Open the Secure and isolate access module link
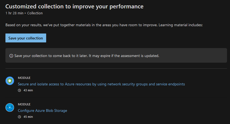 (x=101, y=84)
